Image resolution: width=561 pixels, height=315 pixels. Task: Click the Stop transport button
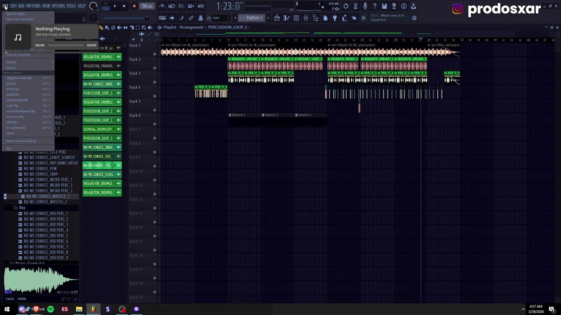coord(124,6)
